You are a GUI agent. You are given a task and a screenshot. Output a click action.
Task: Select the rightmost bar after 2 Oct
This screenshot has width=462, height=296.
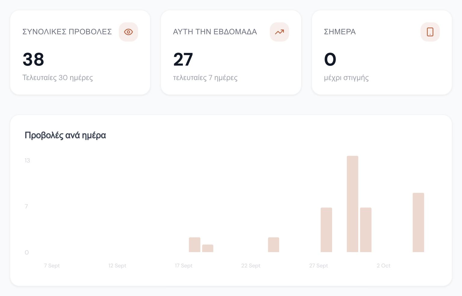[418, 223]
